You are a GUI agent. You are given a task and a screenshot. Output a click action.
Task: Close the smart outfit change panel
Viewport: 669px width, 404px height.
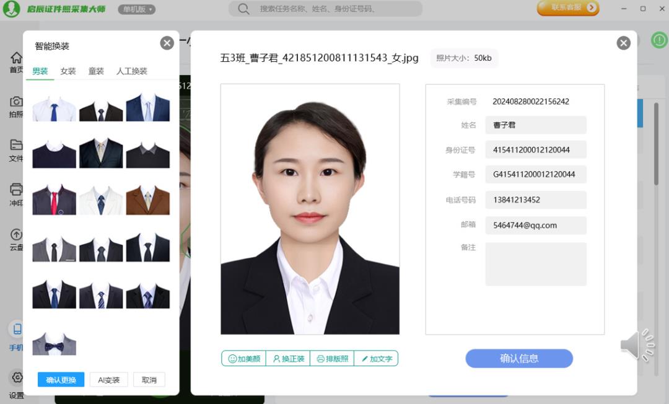tap(167, 43)
